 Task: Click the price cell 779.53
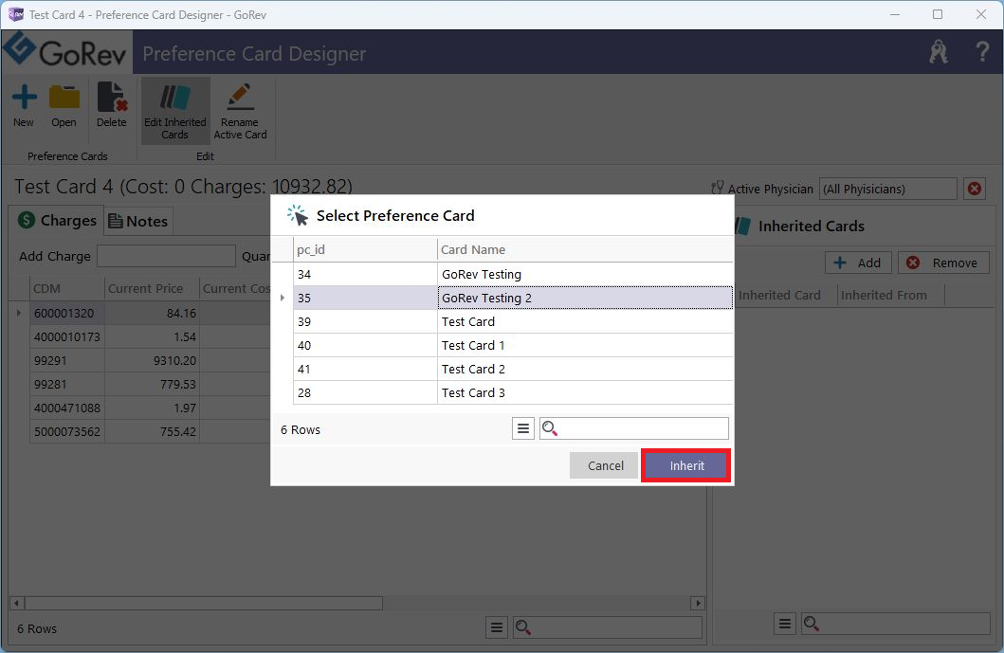click(x=152, y=384)
